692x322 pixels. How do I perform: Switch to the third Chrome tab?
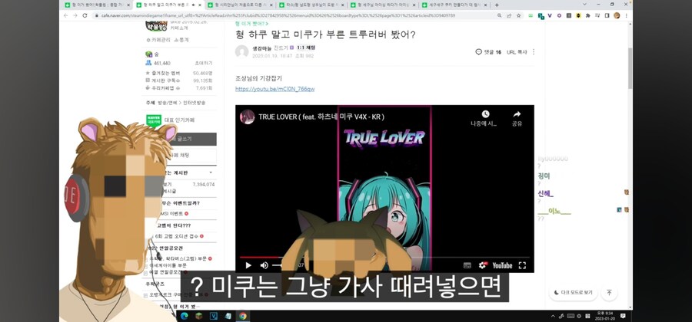[x=240, y=5]
